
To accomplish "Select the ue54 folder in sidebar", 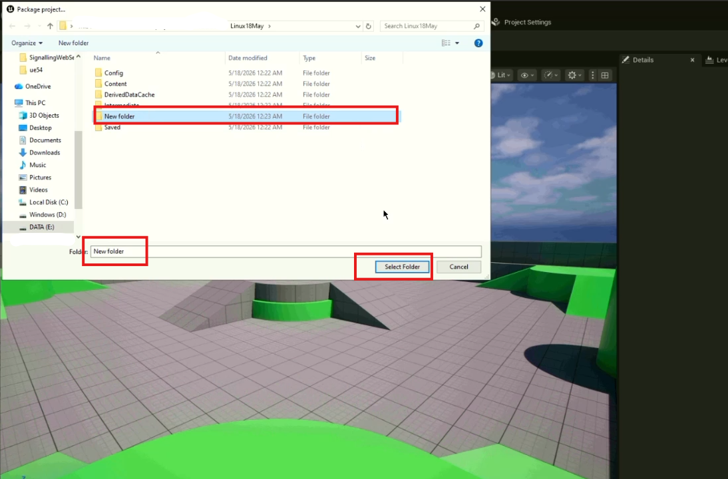I will 31,70.
